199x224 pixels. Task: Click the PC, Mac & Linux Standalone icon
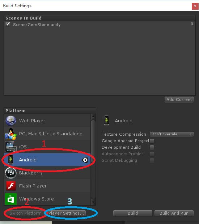(x=11, y=134)
